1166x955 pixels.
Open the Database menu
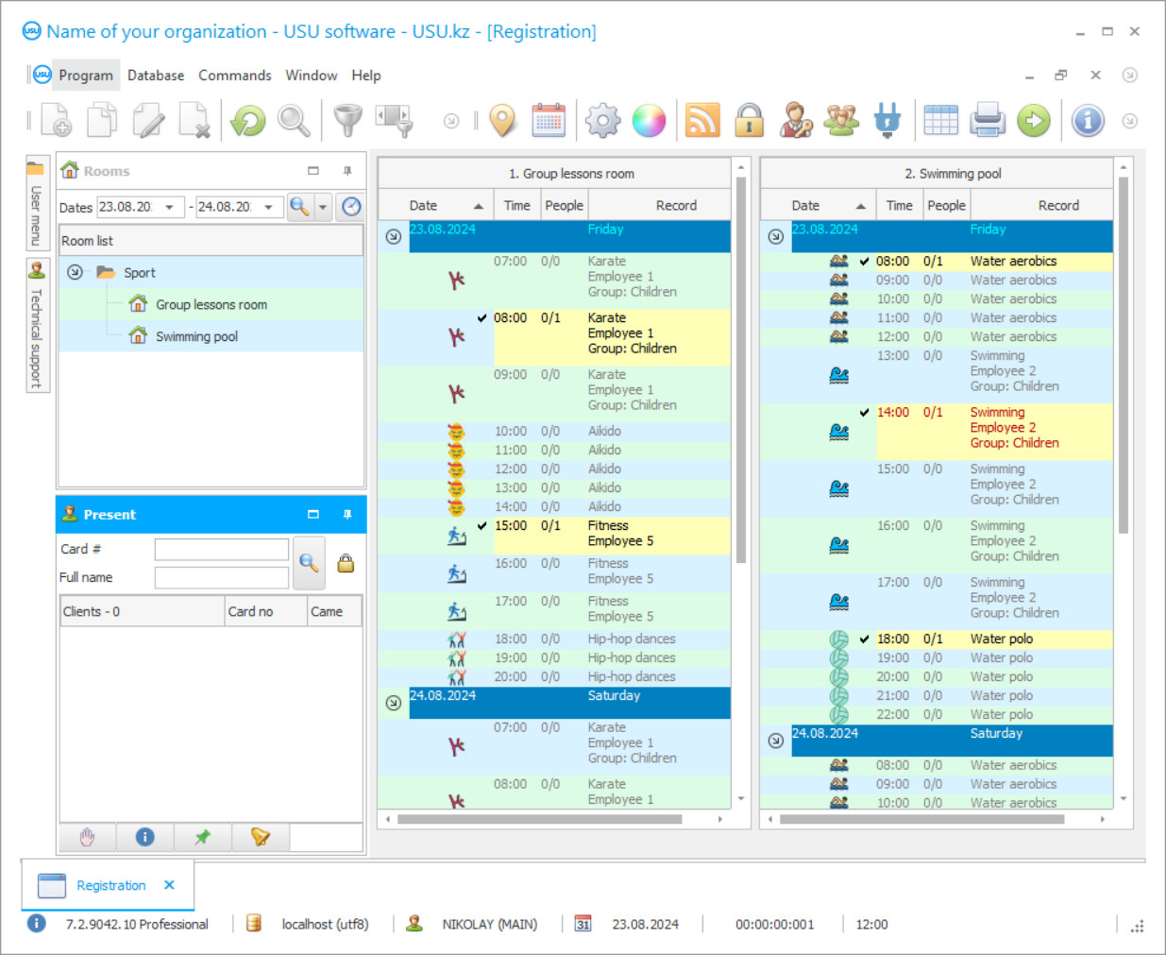coord(156,76)
